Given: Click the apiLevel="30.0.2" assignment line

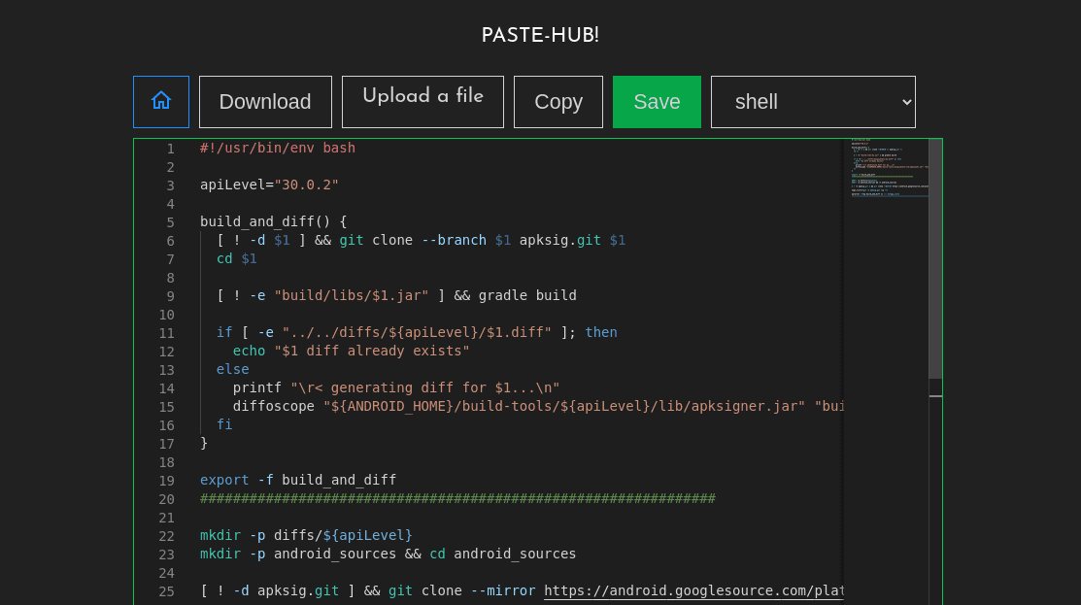Looking at the screenshot, I should pyautogui.click(x=269, y=185).
